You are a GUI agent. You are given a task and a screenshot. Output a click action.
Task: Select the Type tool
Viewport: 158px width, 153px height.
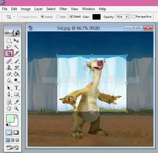(x=16, y=88)
